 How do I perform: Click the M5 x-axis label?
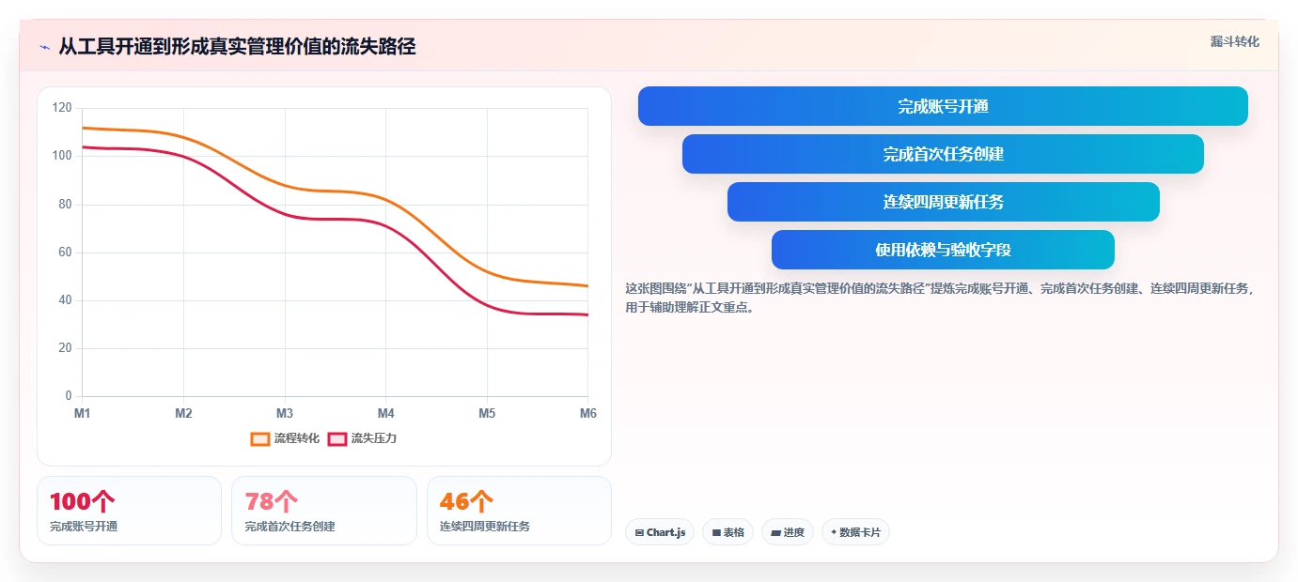pos(487,414)
